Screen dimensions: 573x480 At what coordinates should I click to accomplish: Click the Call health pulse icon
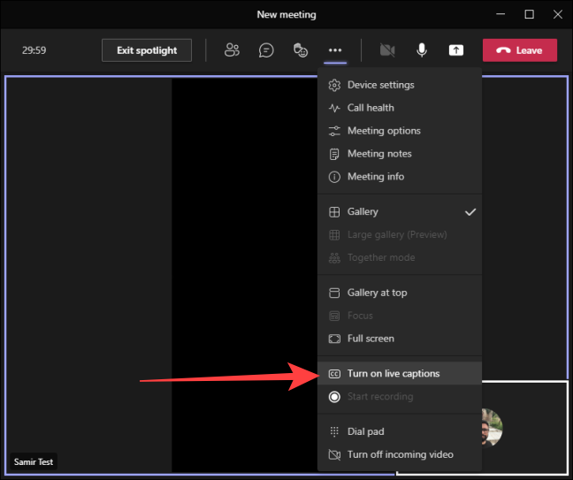click(334, 108)
